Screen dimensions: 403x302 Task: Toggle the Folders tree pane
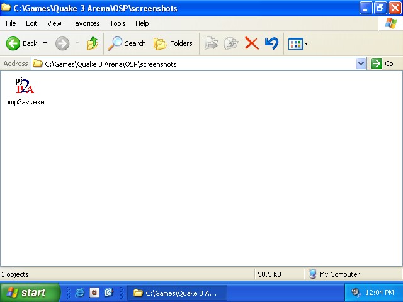click(174, 43)
